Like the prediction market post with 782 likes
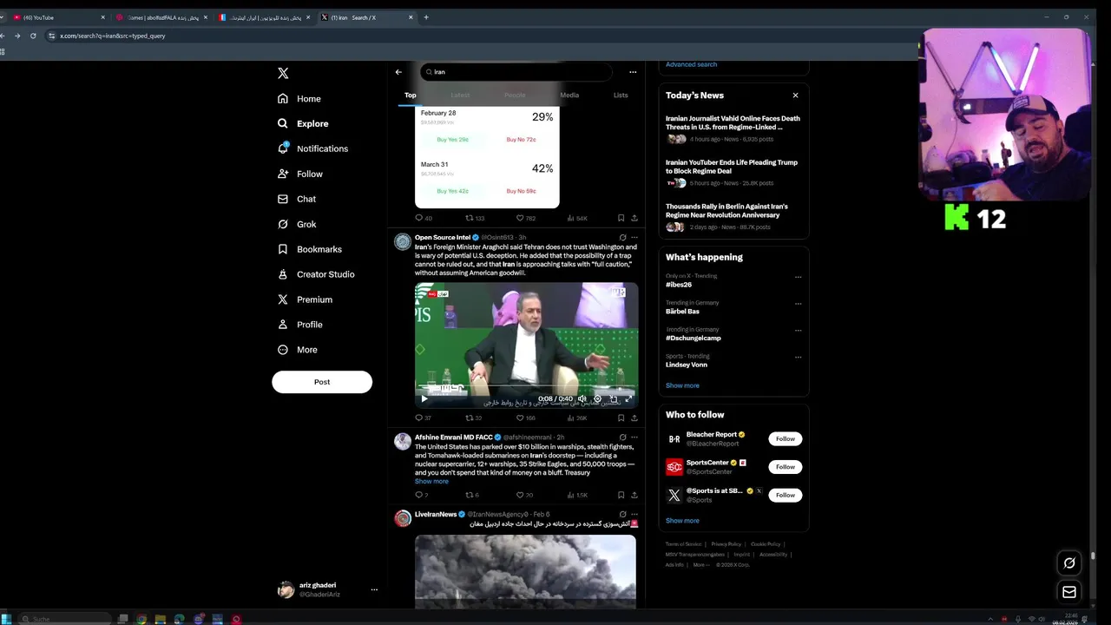The width and height of the screenshot is (1111, 625). click(x=526, y=219)
